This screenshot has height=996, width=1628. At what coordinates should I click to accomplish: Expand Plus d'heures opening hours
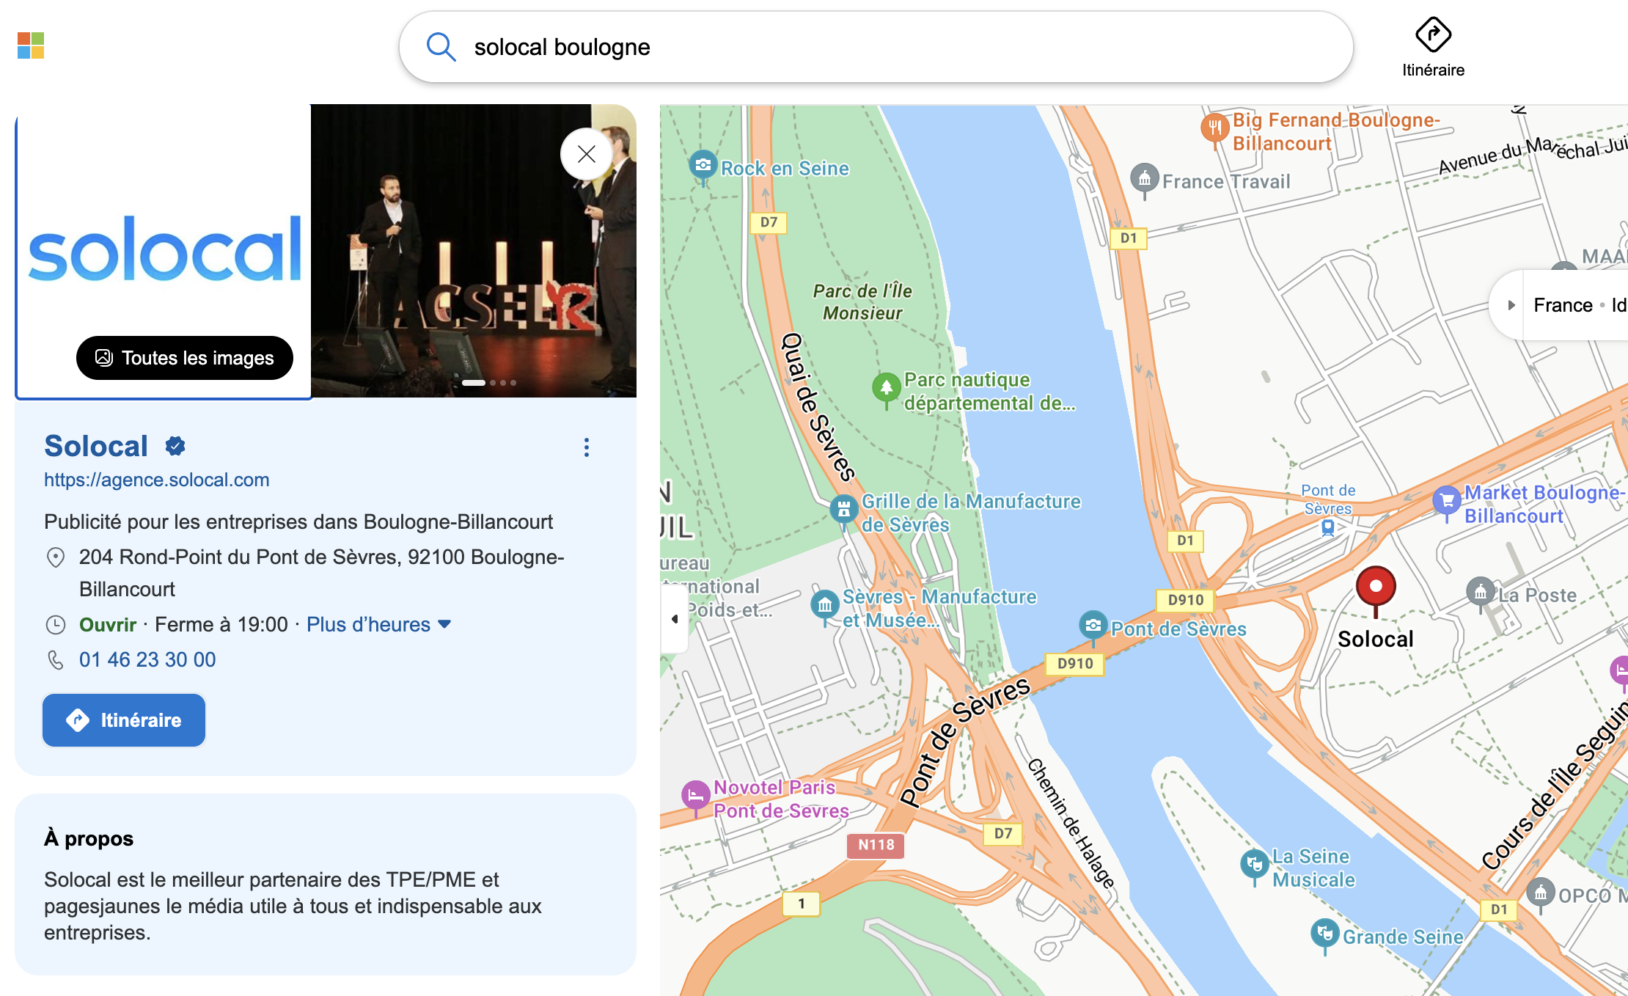[378, 625]
